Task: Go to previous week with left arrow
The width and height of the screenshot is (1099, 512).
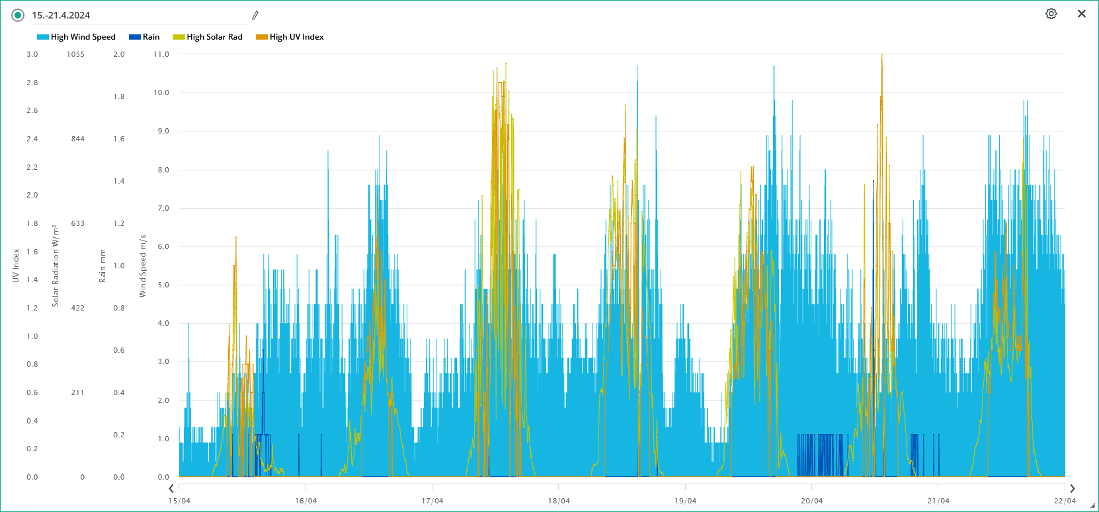Action: (171, 489)
